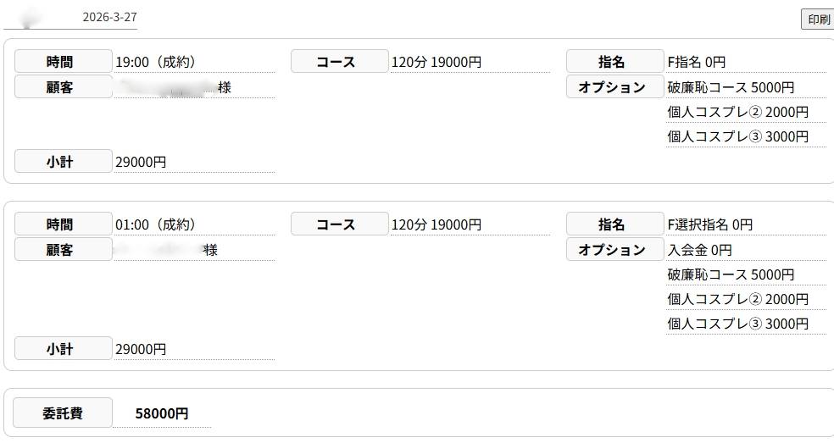Click the F指名 0円 nomination value
The width and height of the screenshot is (834, 443).
pyautogui.click(x=697, y=62)
